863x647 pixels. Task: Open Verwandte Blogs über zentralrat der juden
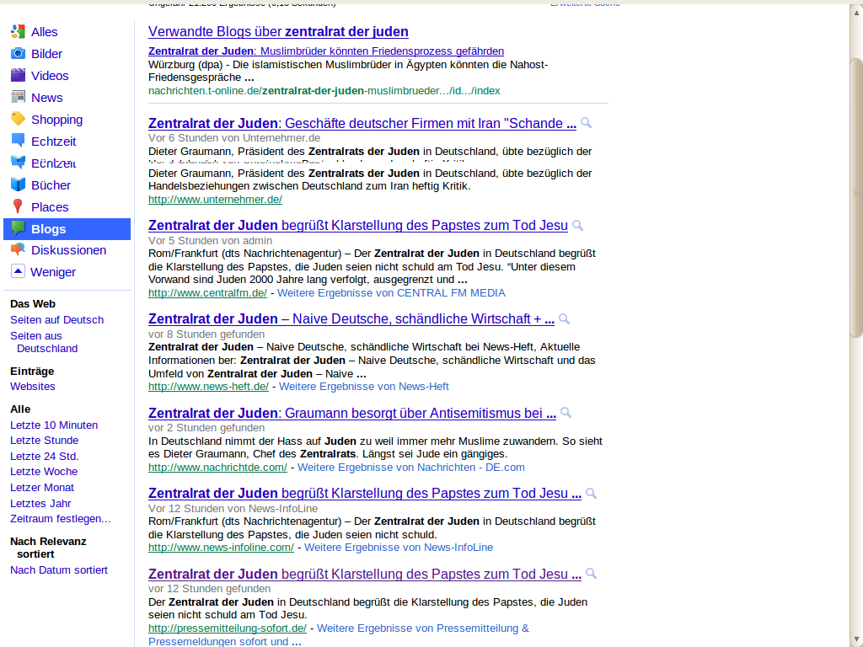278,31
